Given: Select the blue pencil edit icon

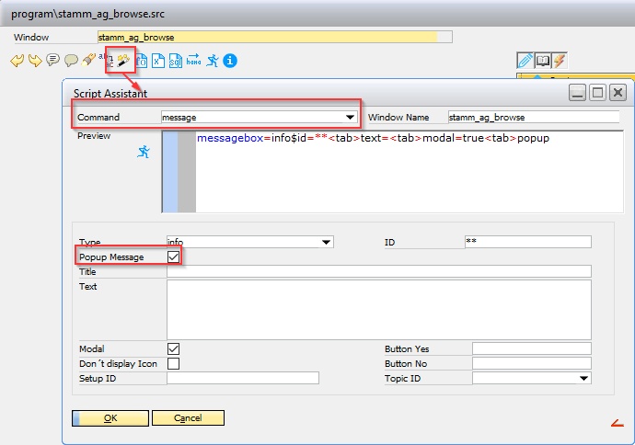Looking at the screenshot, I should pyautogui.click(x=525, y=61).
